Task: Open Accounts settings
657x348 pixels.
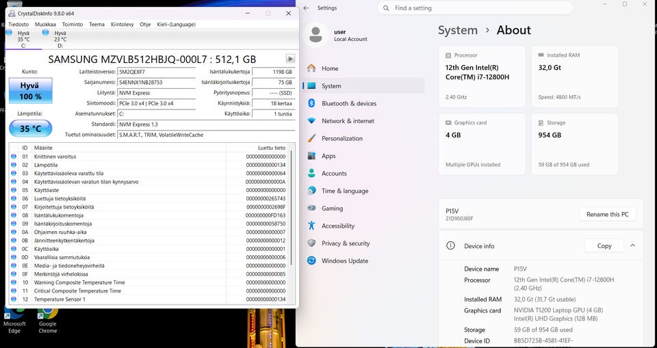Action: click(363, 174)
